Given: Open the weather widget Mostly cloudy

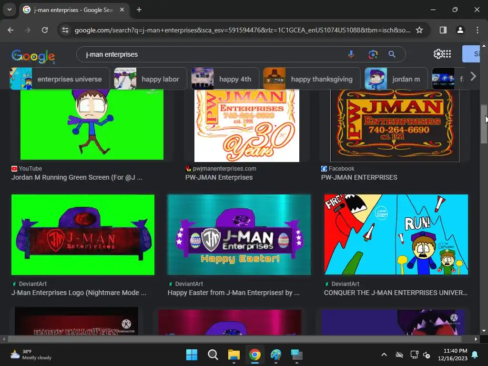Looking at the screenshot, I should pos(31,355).
